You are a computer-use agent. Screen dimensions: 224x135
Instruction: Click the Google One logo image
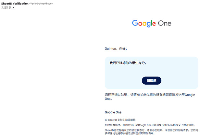click(x=152, y=24)
